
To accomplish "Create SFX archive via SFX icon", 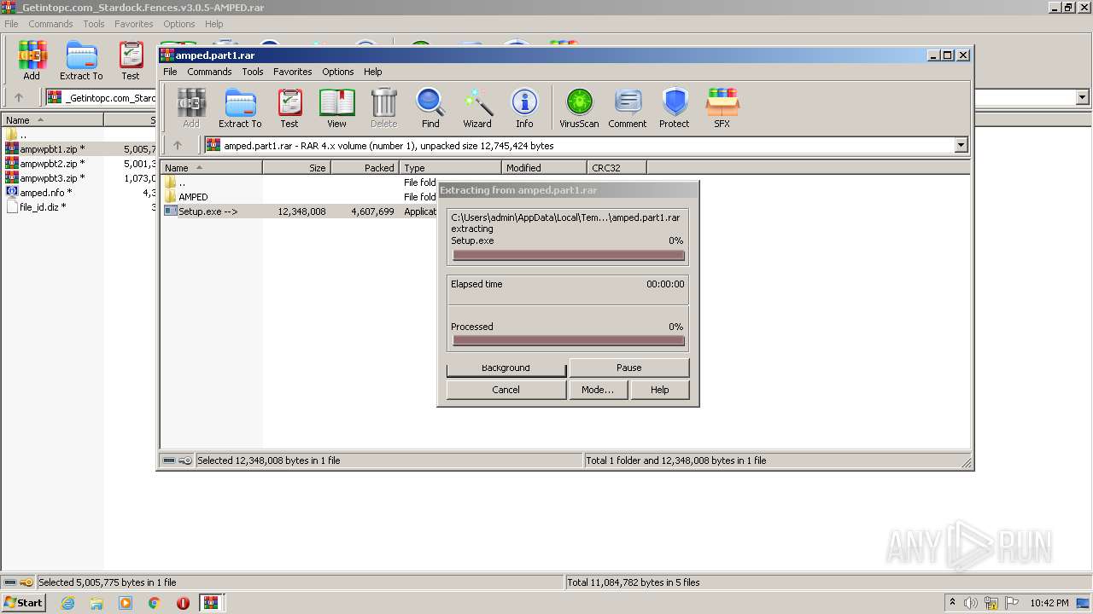I will coord(722,108).
